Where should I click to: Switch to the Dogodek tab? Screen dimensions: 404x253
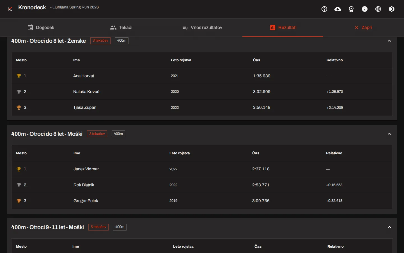click(x=41, y=27)
